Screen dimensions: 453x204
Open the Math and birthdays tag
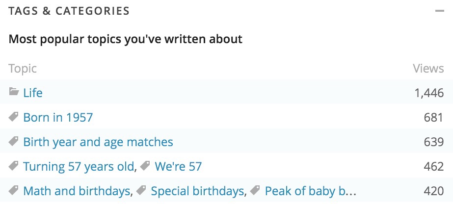click(77, 191)
